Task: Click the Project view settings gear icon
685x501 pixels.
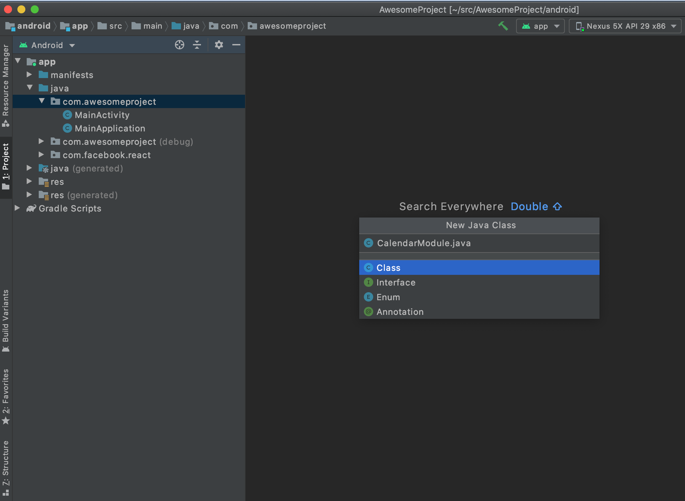Action: click(x=219, y=45)
